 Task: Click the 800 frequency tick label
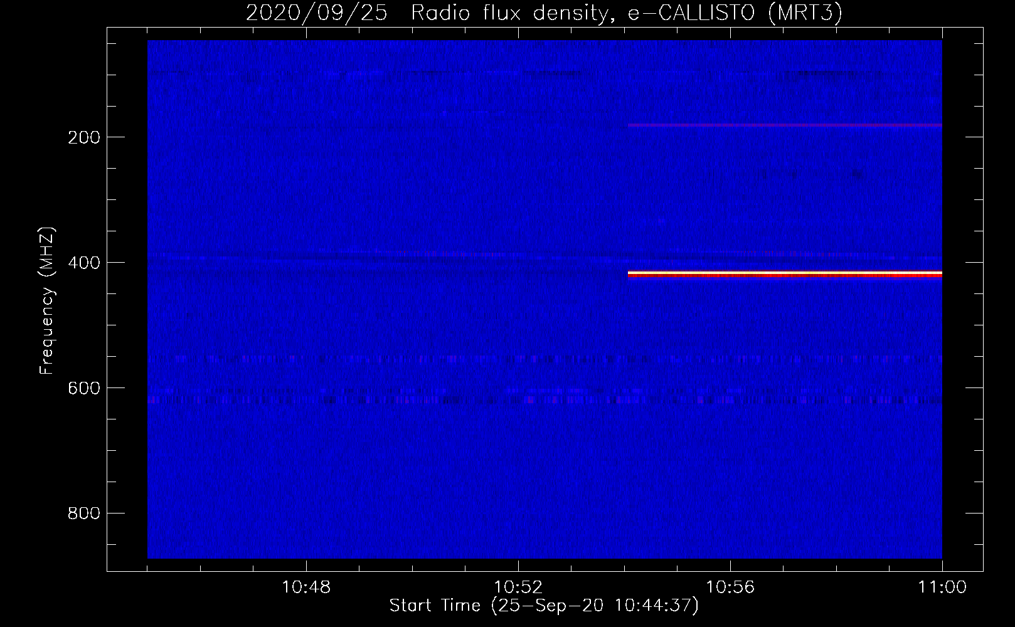click(x=83, y=514)
